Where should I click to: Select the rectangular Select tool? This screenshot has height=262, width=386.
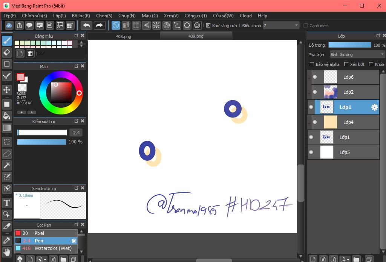[7, 142]
